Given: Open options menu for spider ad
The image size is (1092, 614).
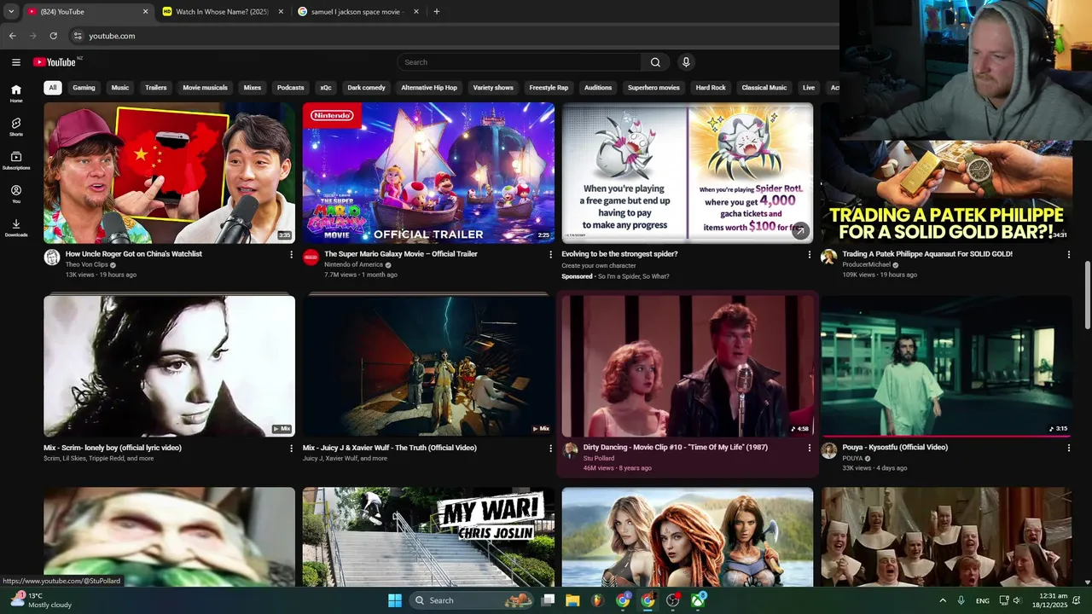Looking at the screenshot, I should click(x=810, y=254).
